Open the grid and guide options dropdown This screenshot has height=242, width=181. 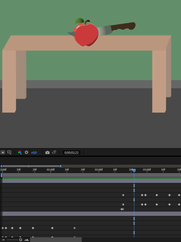(9, 152)
